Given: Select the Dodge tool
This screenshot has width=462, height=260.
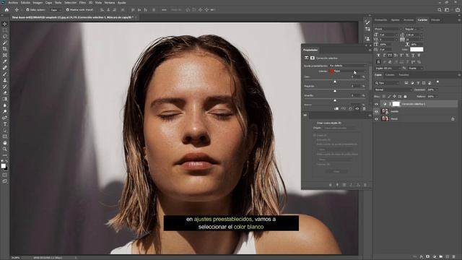Looking at the screenshot, I should click(5, 111).
